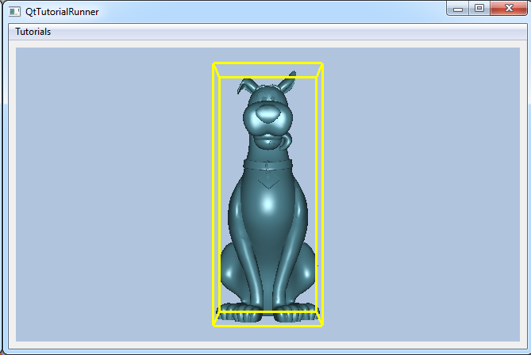The image size is (531, 355).
Task: Select bottom-right corner of yellow bounding box
Action: click(x=321, y=324)
